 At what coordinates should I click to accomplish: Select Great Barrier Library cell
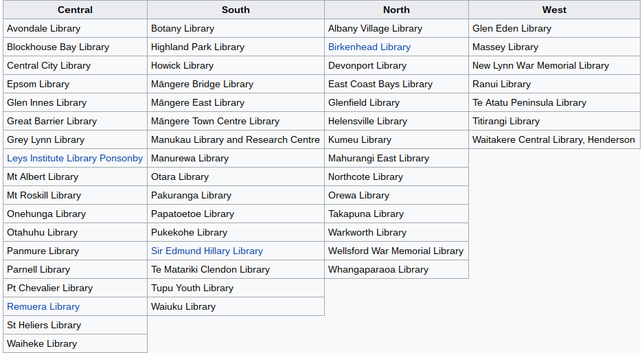[x=75, y=122]
